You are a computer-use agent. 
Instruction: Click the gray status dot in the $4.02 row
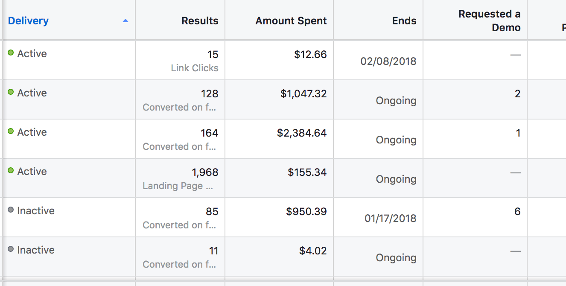coord(11,249)
